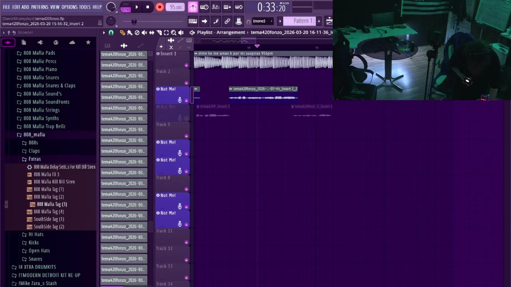Click the multilink knob icon
Image resolution: width=511 pixels, height=287 pixels.
[x=239, y=21]
